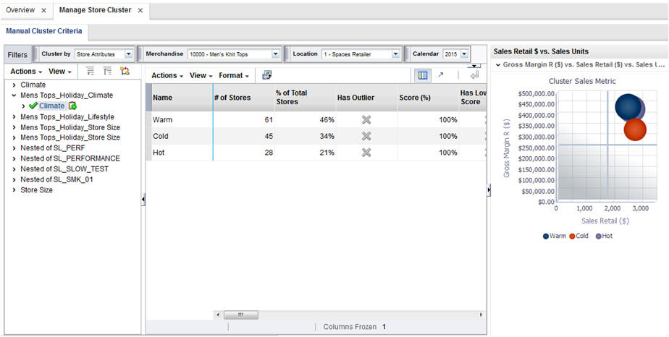This screenshot has height=337, width=669.
Task: Expand the Nested of SL_SMK_01 node
Action: (x=14, y=179)
